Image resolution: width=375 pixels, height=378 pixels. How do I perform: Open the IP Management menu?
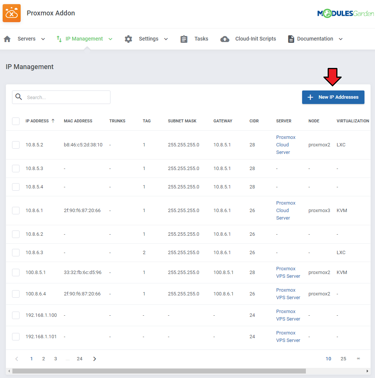(x=84, y=39)
